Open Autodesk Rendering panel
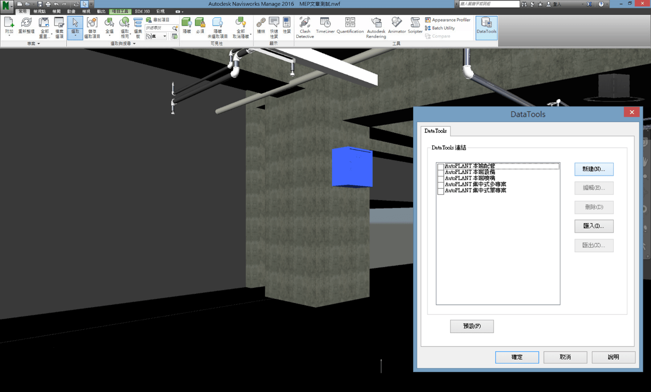 point(376,28)
